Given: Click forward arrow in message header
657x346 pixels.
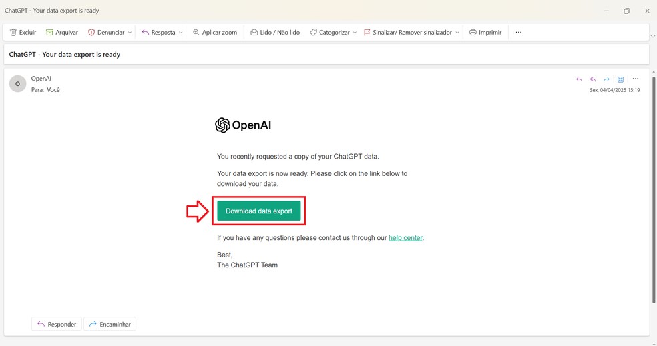Looking at the screenshot, I should click(x=607, y=79).
